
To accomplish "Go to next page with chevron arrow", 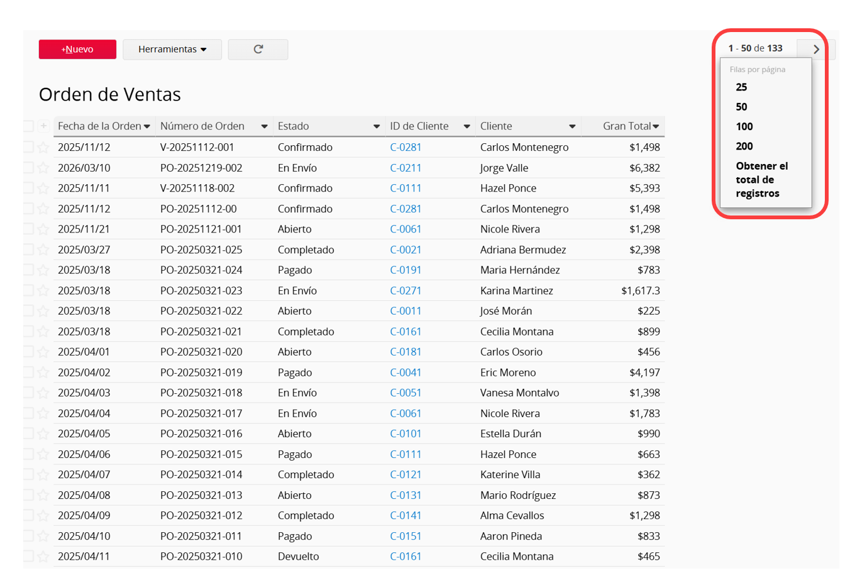I will pyautogui.click(x=816, y=49).
